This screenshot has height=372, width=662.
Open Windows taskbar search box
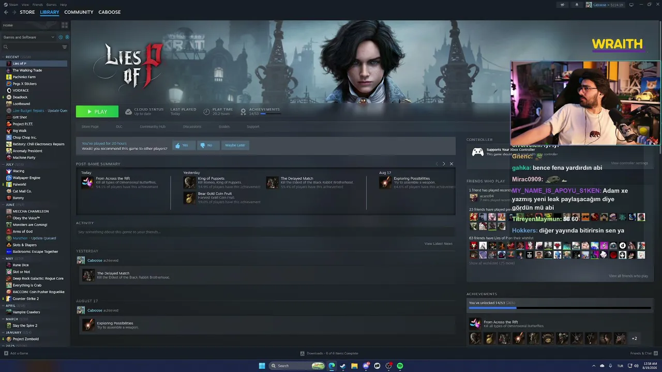(297, 366)
